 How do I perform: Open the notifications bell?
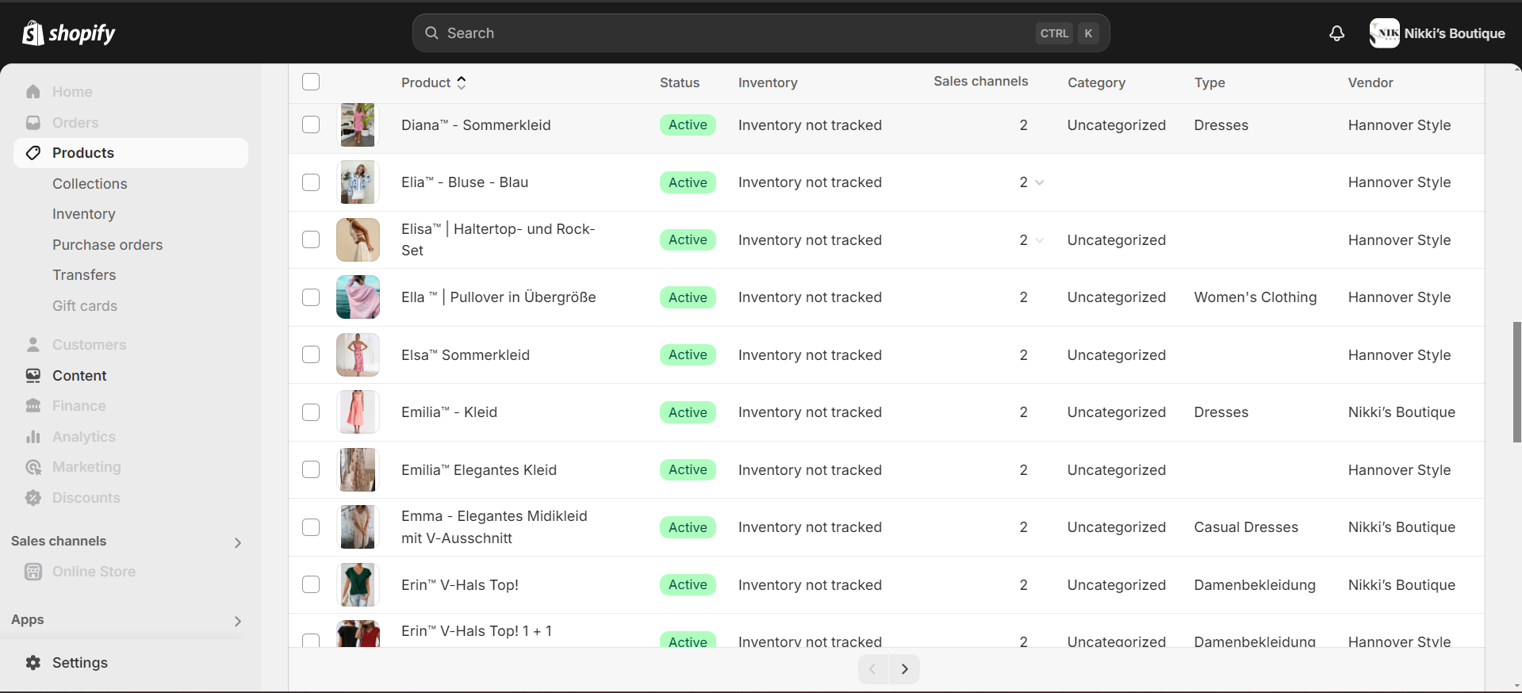point(1336,33)
